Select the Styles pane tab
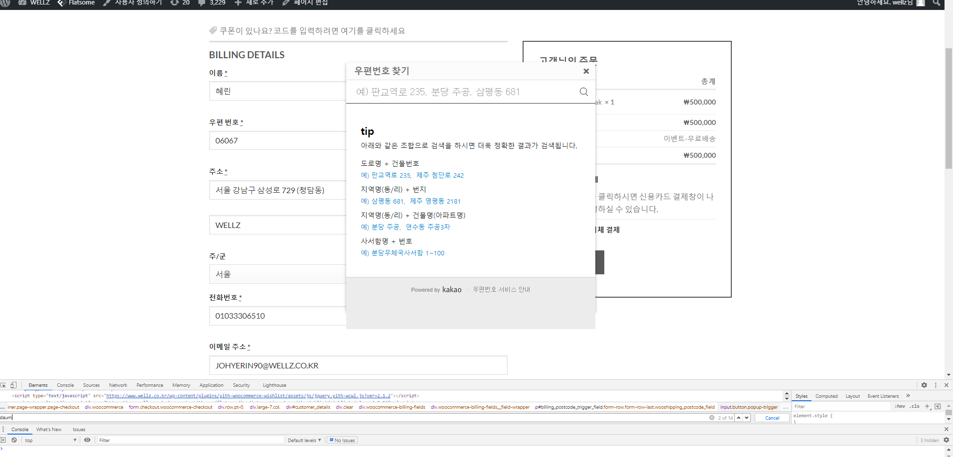953x457 pixels. click(x=802, y=396)
